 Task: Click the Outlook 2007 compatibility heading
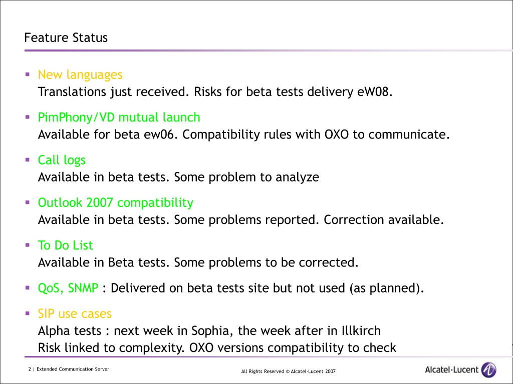116,203
